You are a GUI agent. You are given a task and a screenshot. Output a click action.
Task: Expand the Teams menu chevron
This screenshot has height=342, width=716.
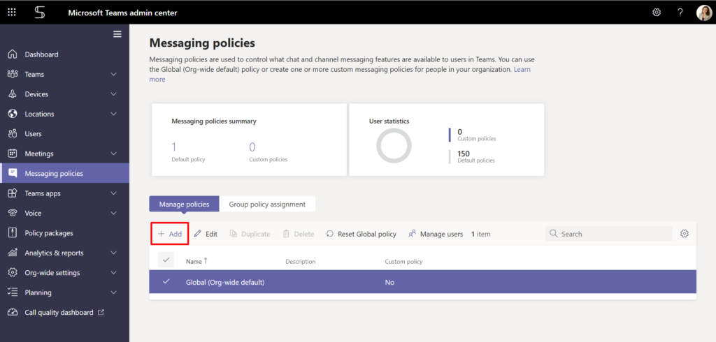pyautogui.click(x=114, y=74)
